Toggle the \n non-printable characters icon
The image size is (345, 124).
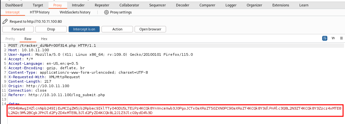333,38
